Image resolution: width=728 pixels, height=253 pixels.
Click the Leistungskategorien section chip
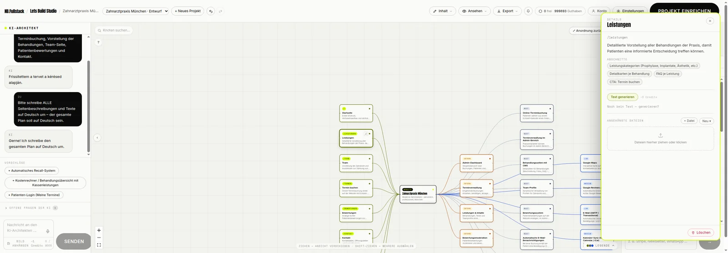[x=653, y=66]
